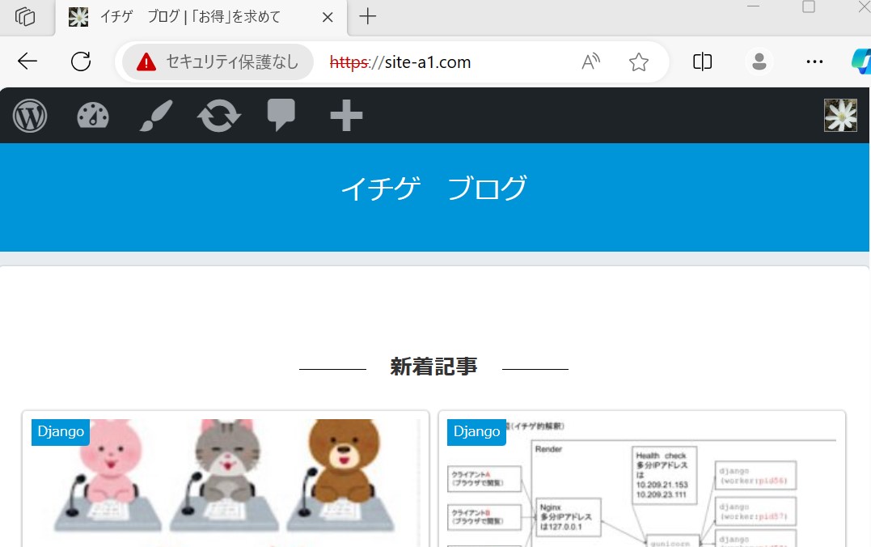Select the 'イチゲ ブログ' browser tab
Viewport: 871px width, 547px height.
coord(190,17)
